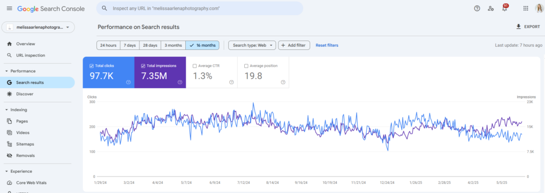545x193 pixels.
Task: Select the 16 months date range
Action: (x=202, y=46)
